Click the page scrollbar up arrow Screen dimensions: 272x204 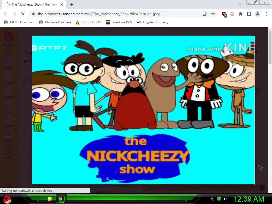tap(270, 29)
